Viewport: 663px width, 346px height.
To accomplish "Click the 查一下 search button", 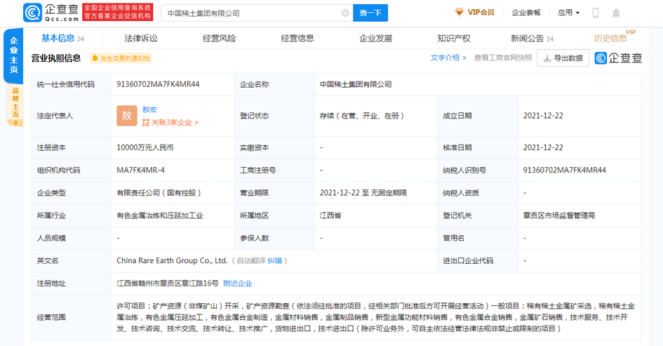I will tap(370, 13).
